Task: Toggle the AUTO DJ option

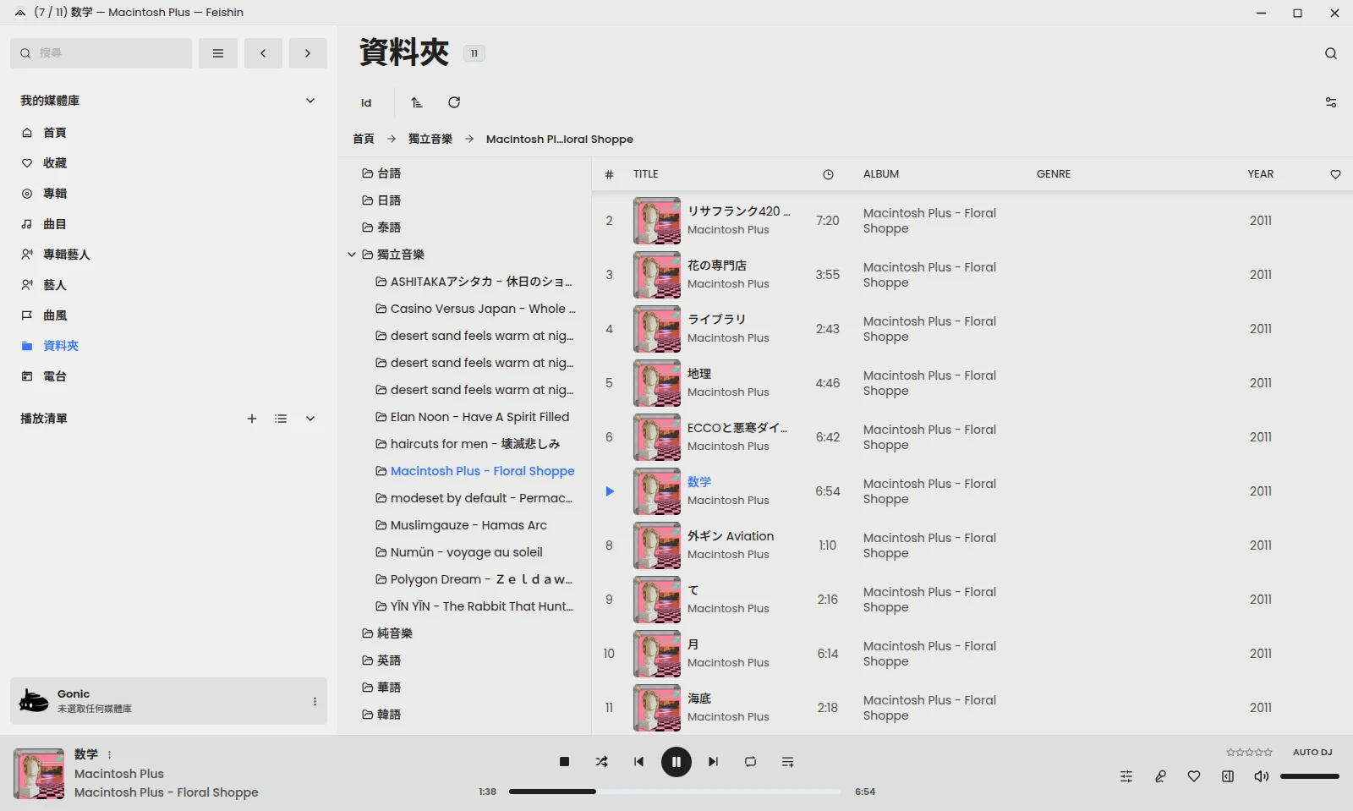Action: tap(1312, 752)
